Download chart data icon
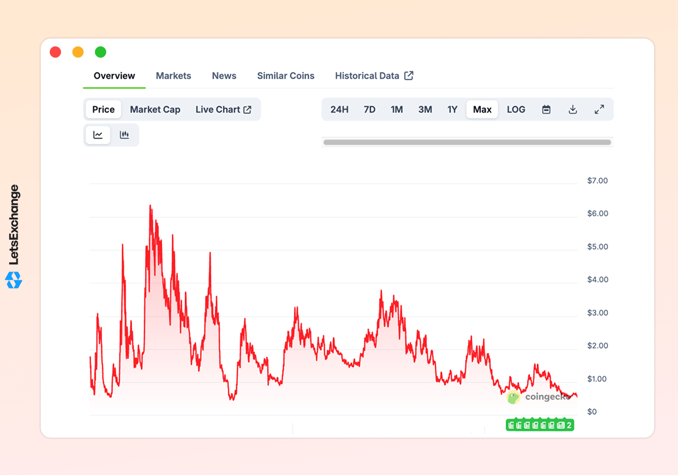This screenshot has width=678, height=475. (x=572, y=110)
